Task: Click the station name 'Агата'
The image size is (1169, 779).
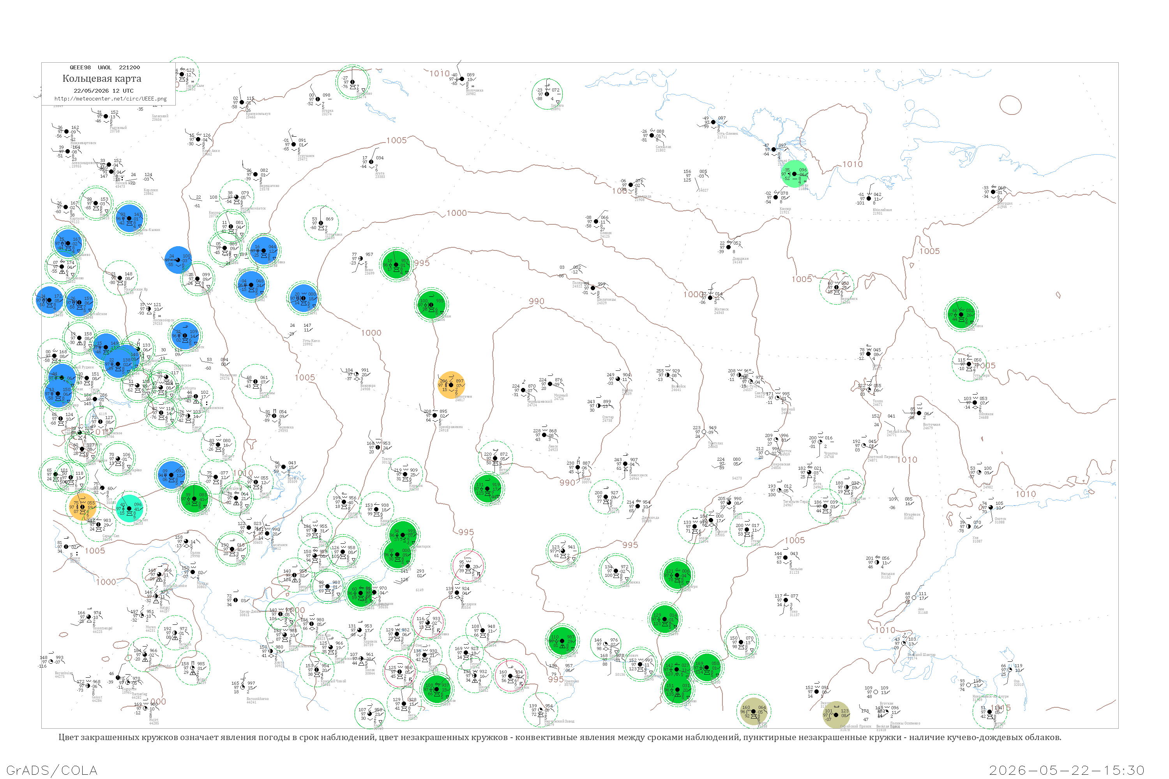Action: click(x=380, y=173)
